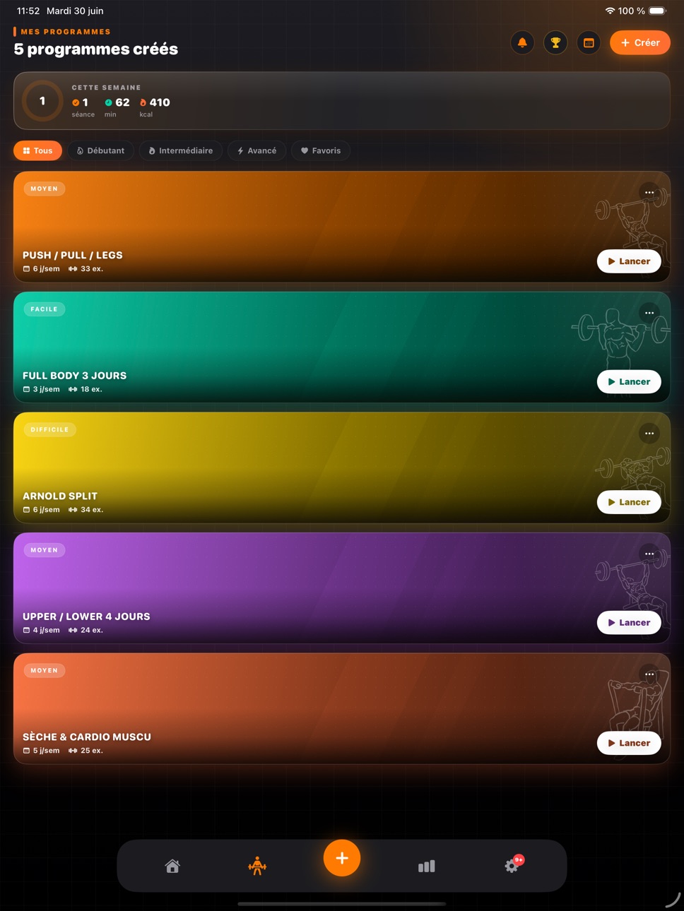Launch the Push / Pull / Legs program
The height and width of the screenshot is (911, 684).
tap(629, 261)
